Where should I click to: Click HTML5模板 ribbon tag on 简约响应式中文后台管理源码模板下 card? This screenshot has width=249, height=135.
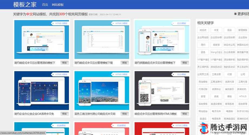coord(60,23)
